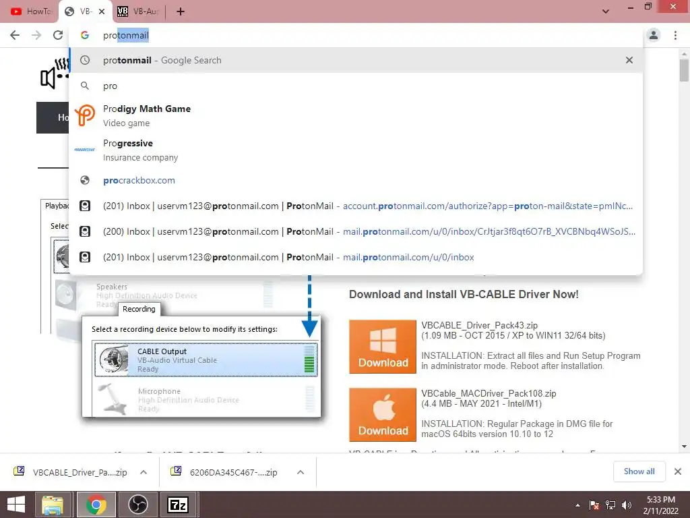
Task: Open the procrackbox.com suggestion
Action: tap(356, 180)
